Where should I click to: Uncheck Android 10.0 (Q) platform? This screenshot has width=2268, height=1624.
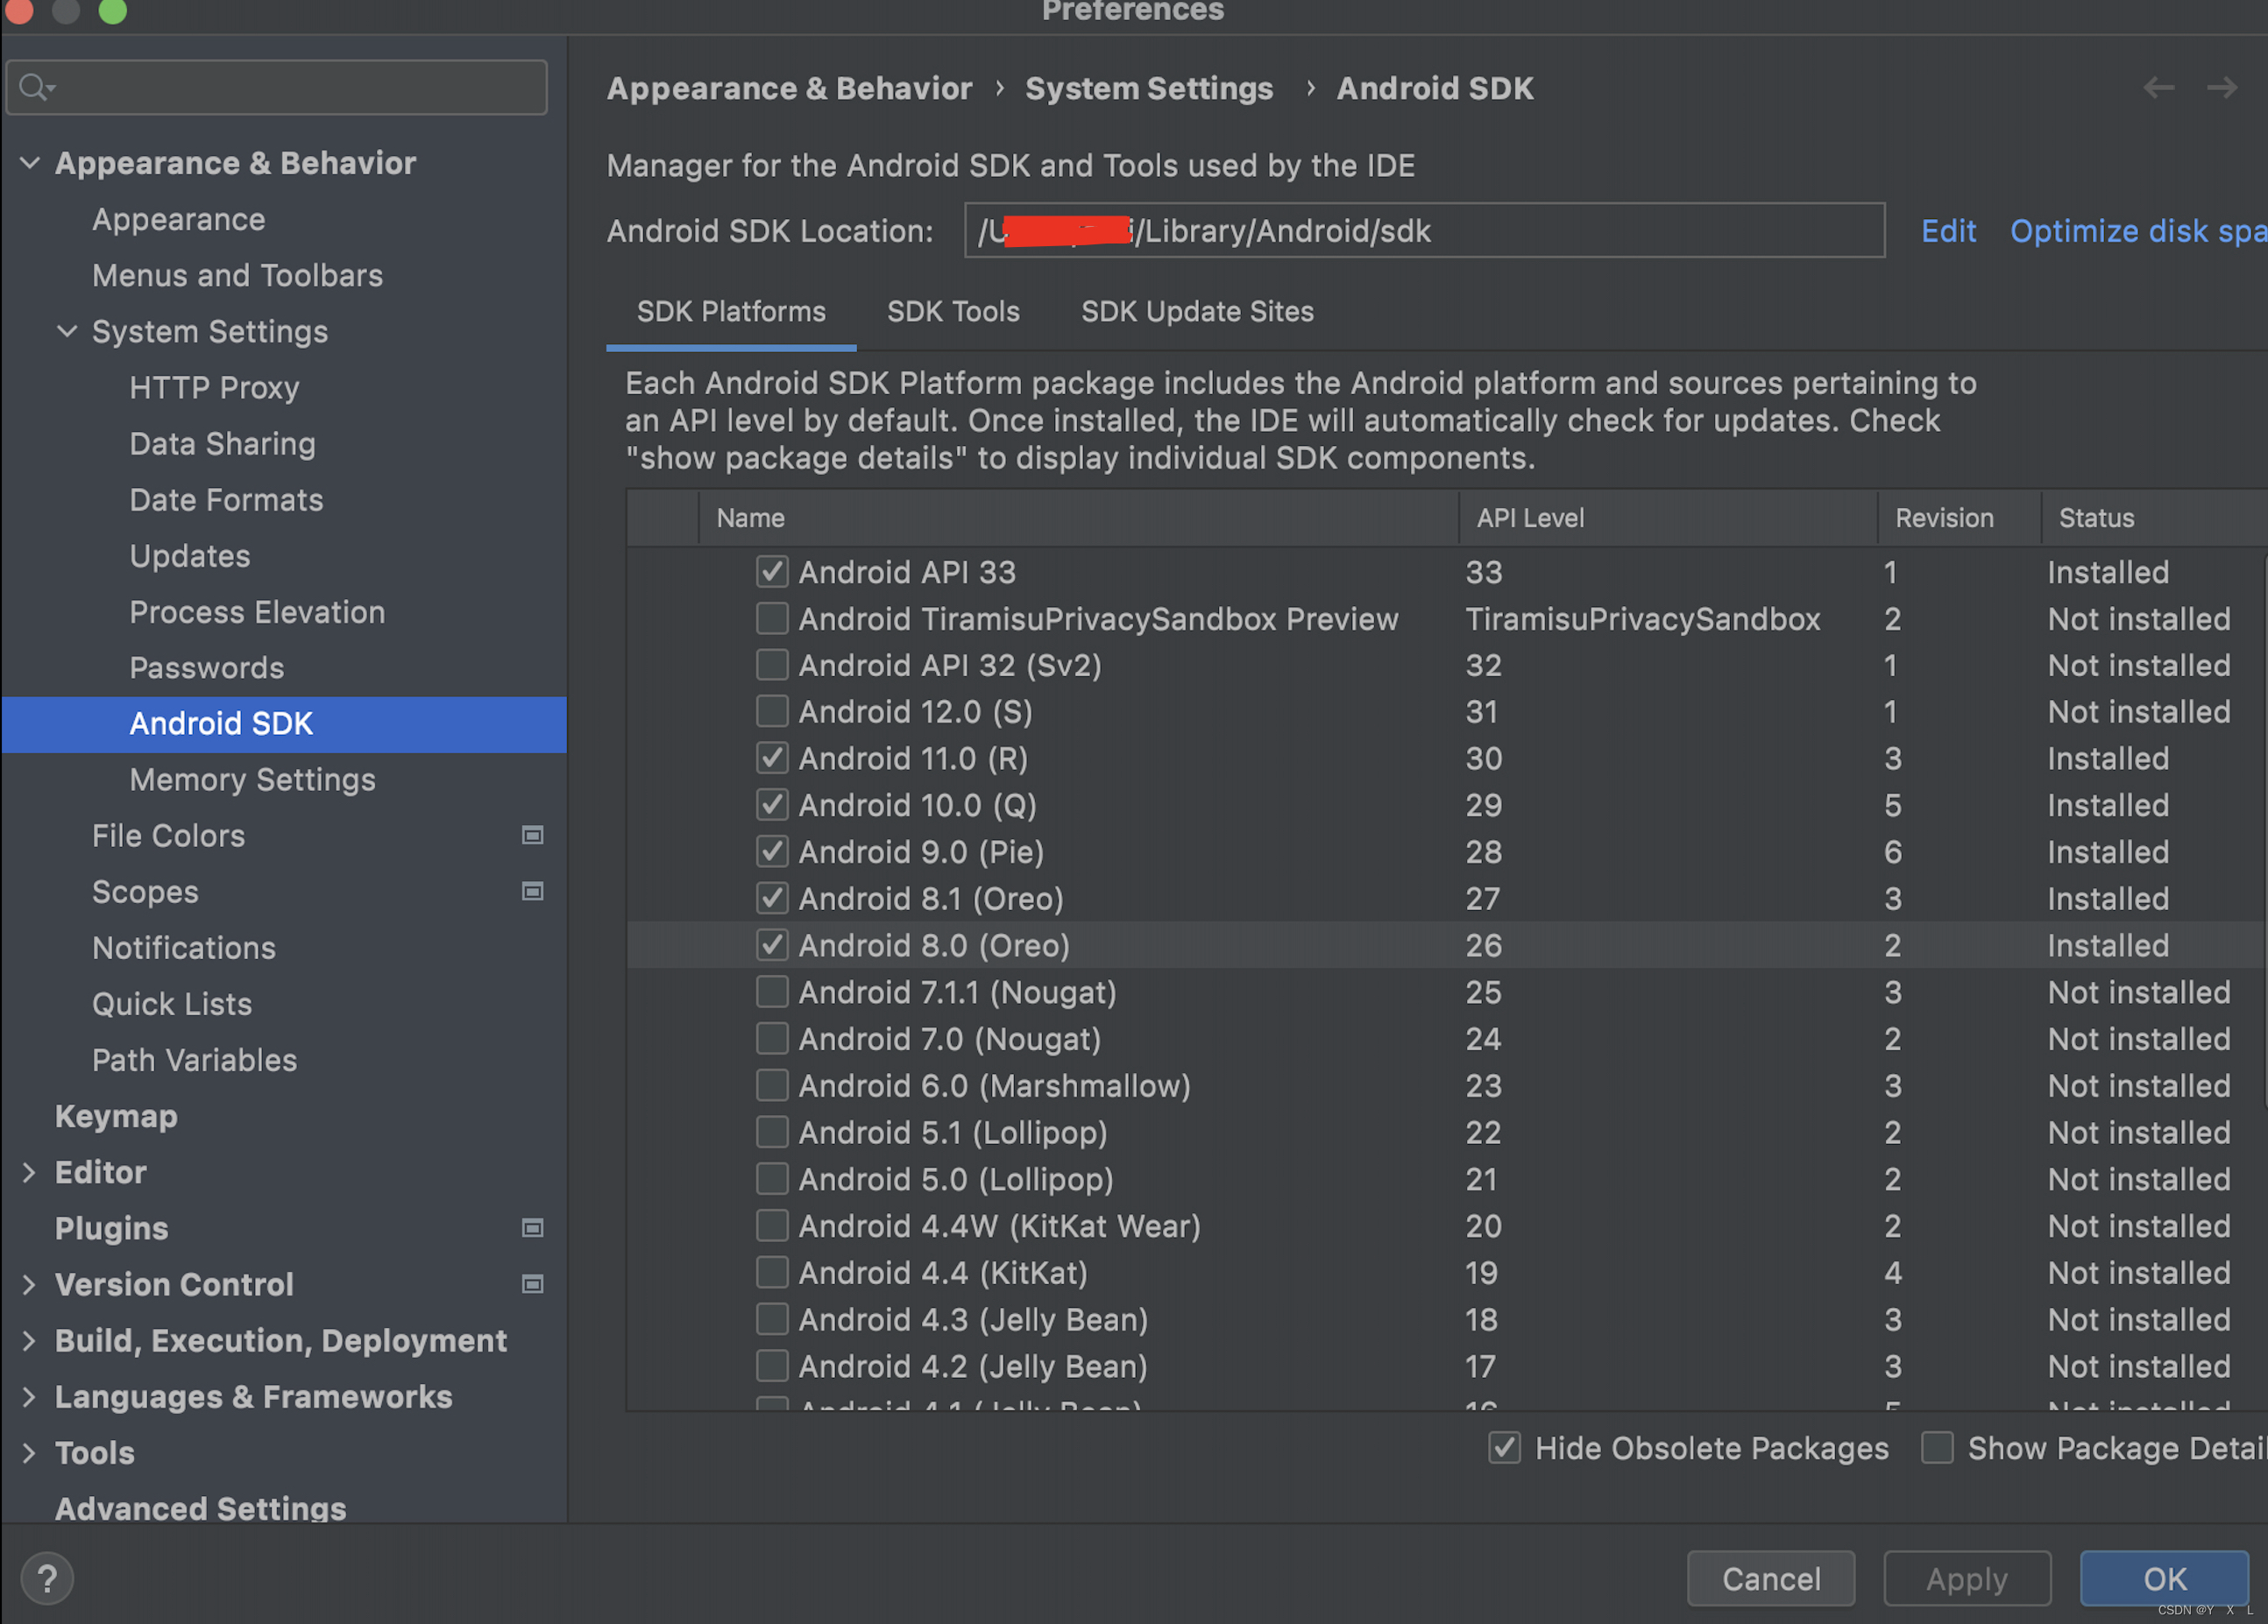pos(772,804)
